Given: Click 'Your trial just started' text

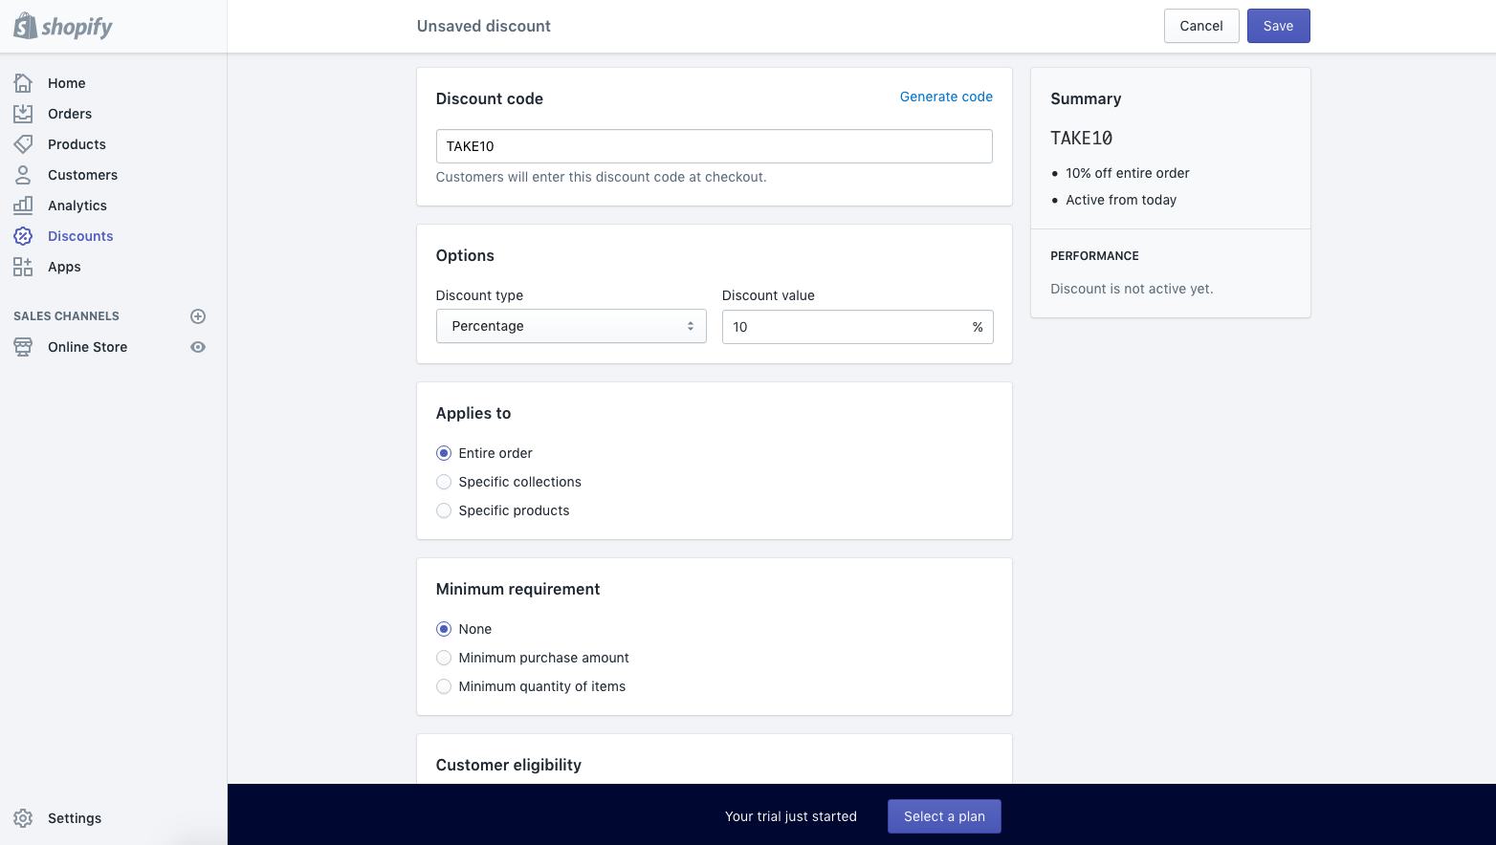Looking at the screenshot, I should (x=791, y=816).
